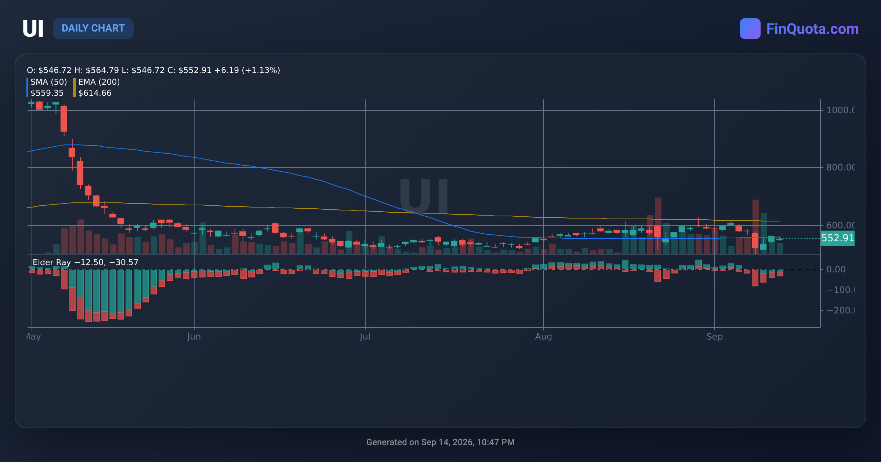Click the Sep marker on time axis
The width and height of the screenshot is (881, 462).
[714, 337]
